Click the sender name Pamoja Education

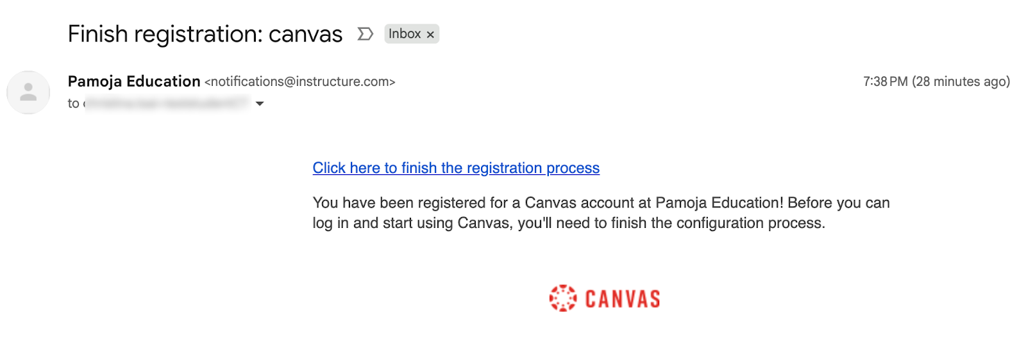tap(134, 81)
